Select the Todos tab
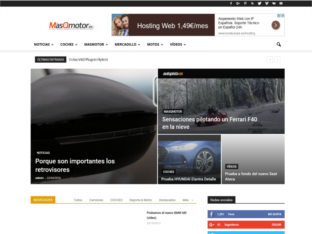Screen dimensions: 312x234 point(78,200)
